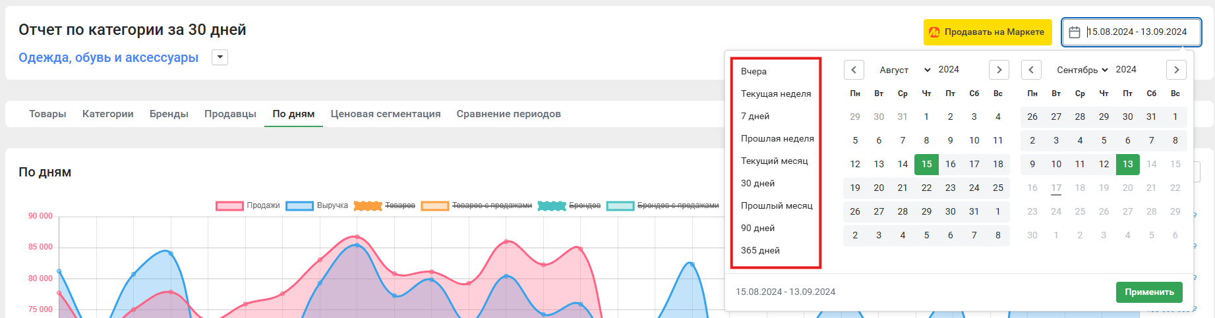Open the Сентябрь month dropdown
The width and height of the screenshot is (1215, 318).
pos(1082,70)
